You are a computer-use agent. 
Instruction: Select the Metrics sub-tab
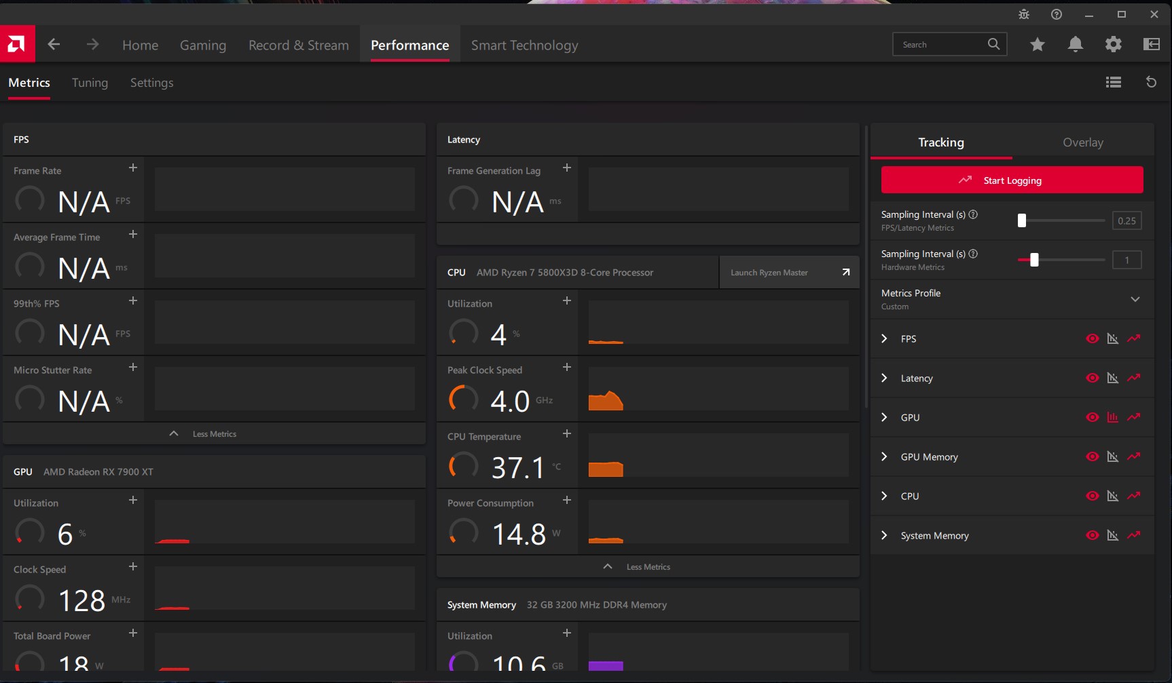click(x=29, y=83)
